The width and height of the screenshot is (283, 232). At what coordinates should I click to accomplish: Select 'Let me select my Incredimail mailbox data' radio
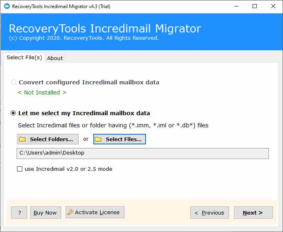click(13, 113)
